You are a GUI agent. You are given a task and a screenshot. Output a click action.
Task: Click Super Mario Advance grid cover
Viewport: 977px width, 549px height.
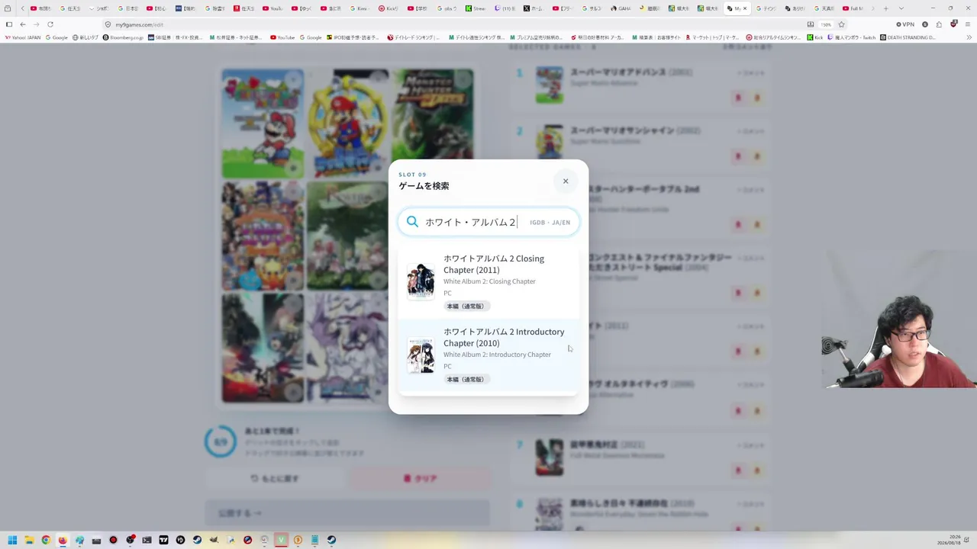pyautogui.click(x=263, y=123)
